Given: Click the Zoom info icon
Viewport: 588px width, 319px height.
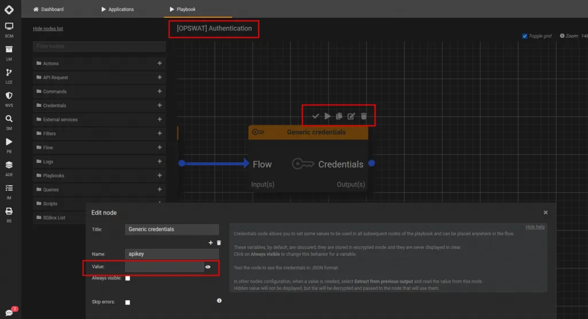Looking at the screenshot, I should [562, 36].
